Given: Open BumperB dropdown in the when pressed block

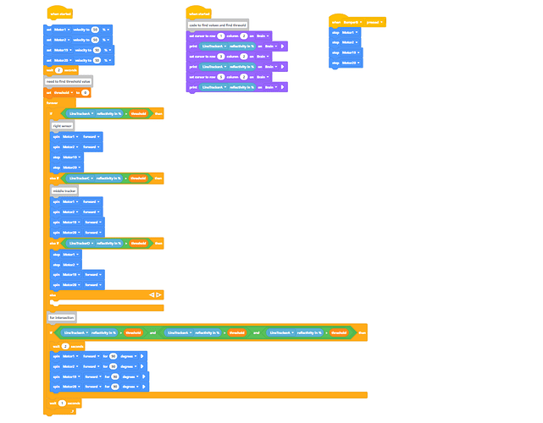Looking at the screenshot, I should tap(352, 23).
